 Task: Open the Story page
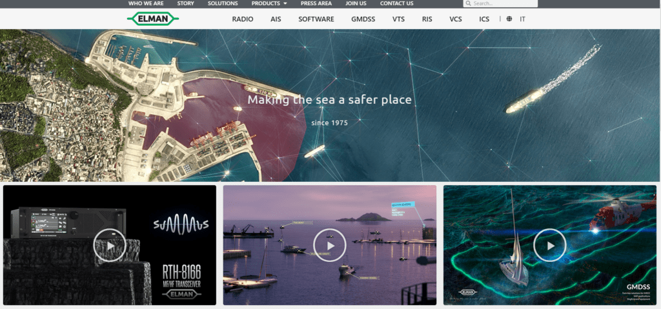pyautogui.click(x=186, y=4)
